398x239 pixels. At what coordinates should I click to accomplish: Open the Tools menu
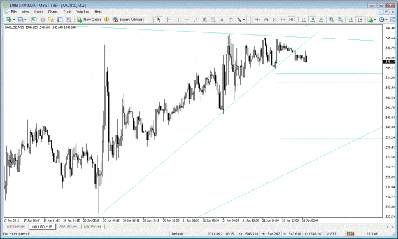[68, 11]
